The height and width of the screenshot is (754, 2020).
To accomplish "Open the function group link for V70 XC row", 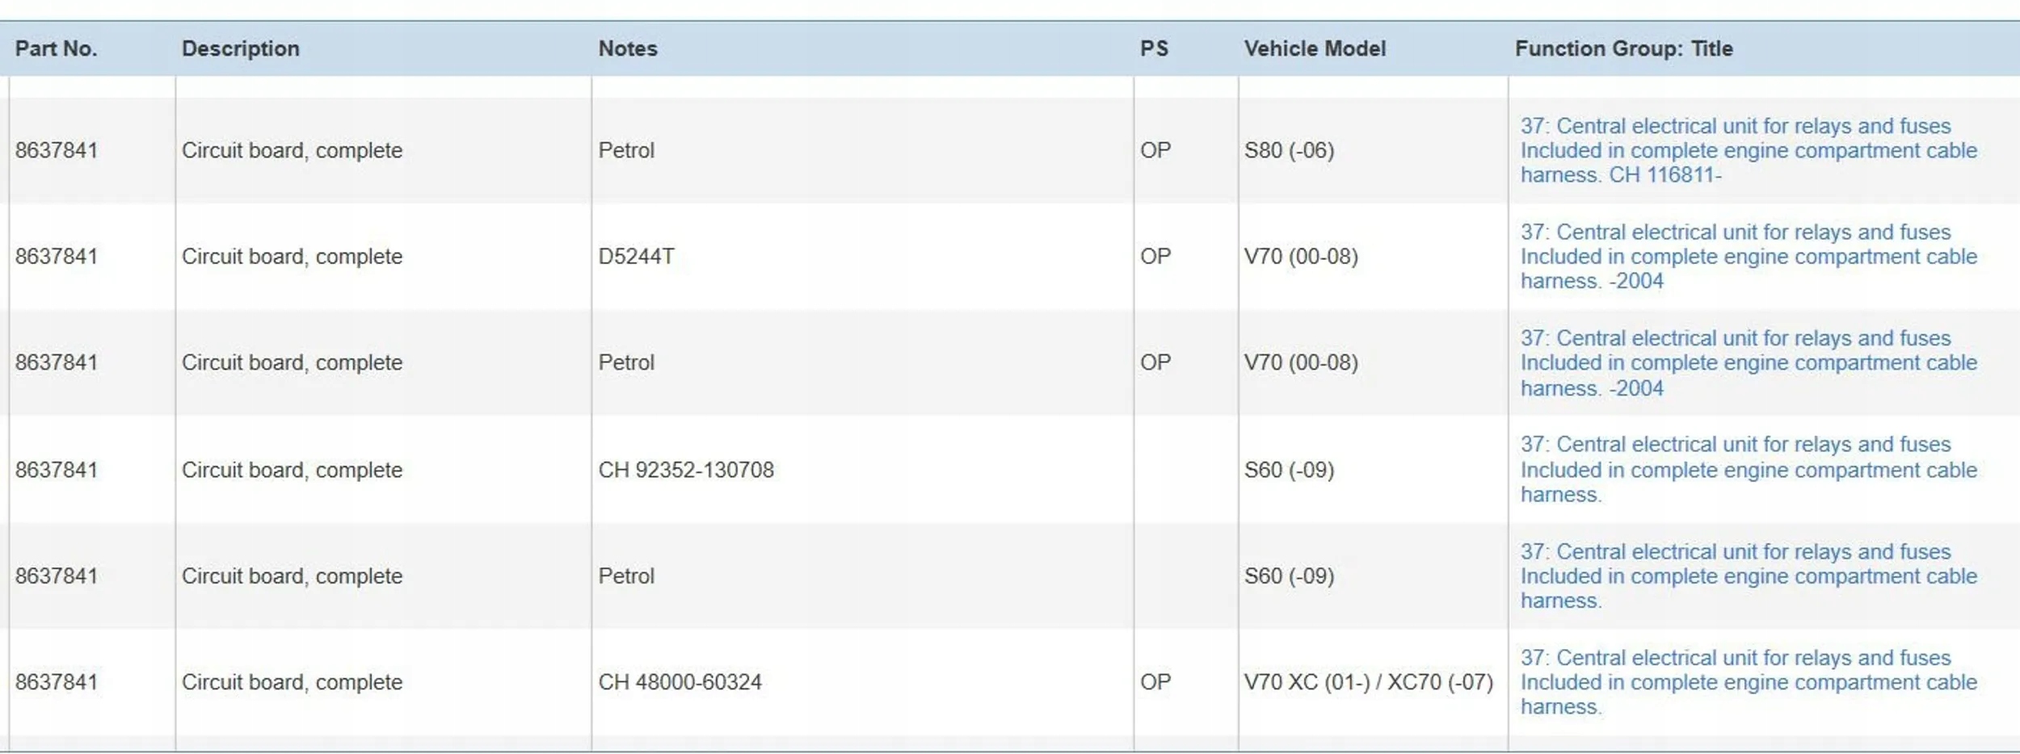I will [1748, 683].
